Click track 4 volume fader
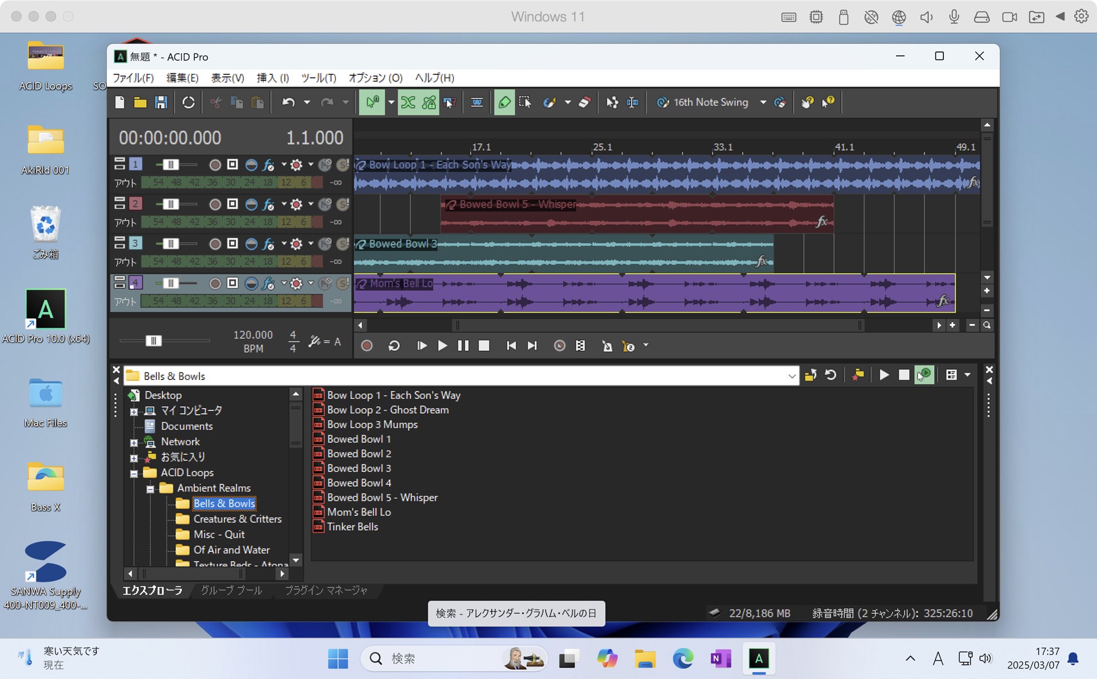This screenshot has height=679, width=1097. (x=170, y=283)
